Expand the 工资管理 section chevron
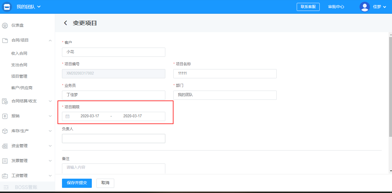This screenshot has width=392, height=193. pyautogui.click(x=50, y=176)
